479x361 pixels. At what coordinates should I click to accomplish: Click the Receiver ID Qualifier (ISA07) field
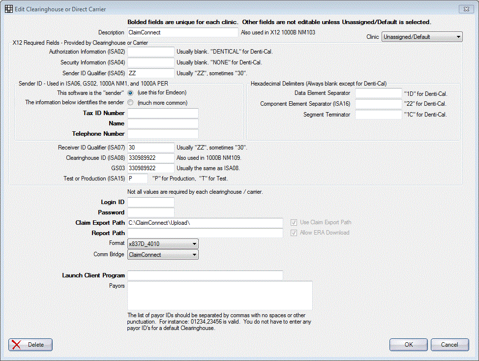(x=151, y=148)
